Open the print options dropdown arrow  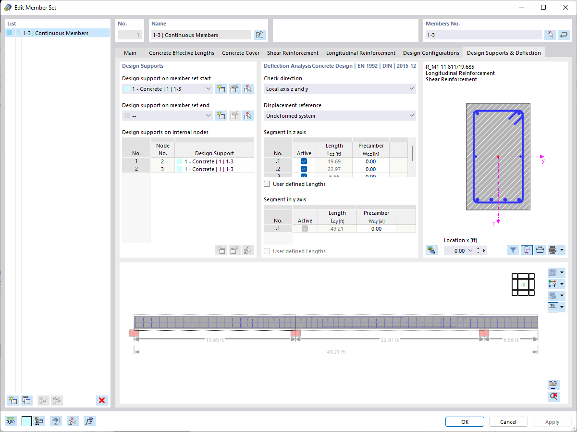click(x=562, y=250)
